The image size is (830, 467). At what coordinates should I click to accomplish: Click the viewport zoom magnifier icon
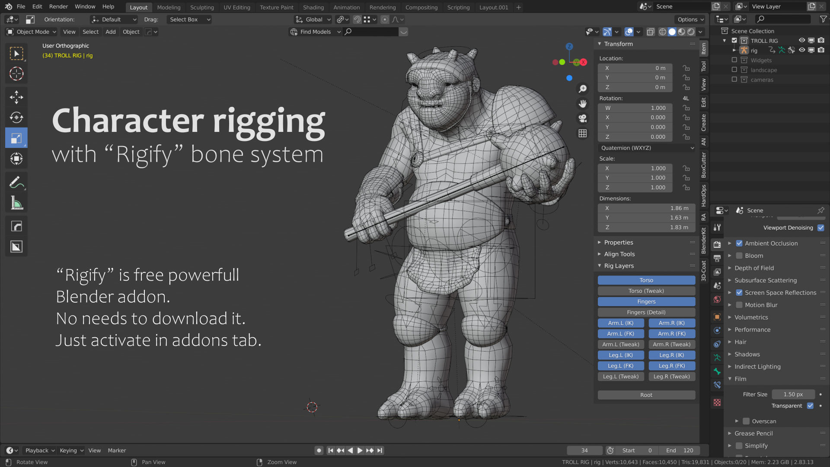[583, 89]
